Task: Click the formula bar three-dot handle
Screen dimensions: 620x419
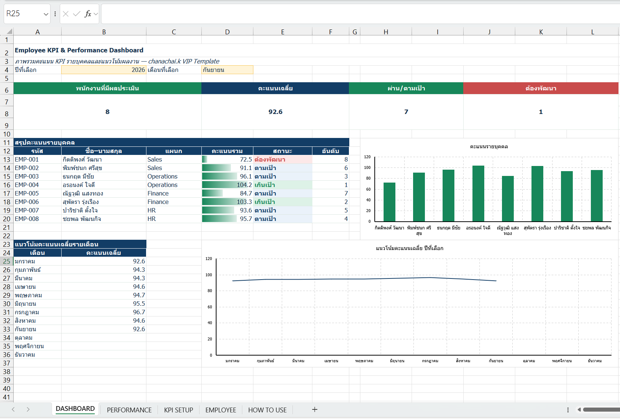Action: [x=55, y=14]
